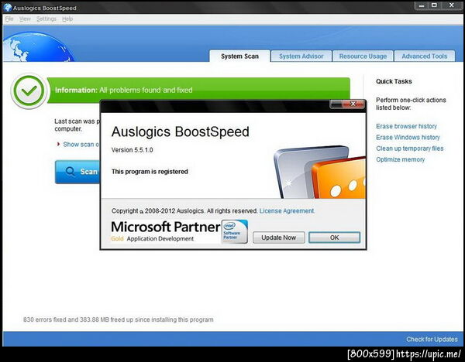465x362 pixels.
Task: Click the 'All problems found and fixed' banner
Action: click(x=198, y=90)
